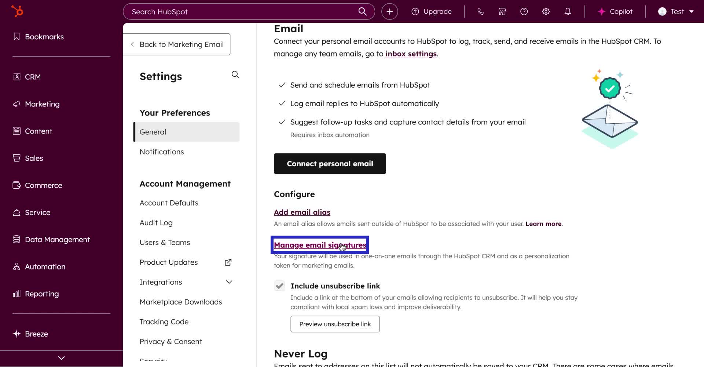This screenshot has width=704, height=367.
Task: Open the Manage email signatures link
Action: (319, 245)
